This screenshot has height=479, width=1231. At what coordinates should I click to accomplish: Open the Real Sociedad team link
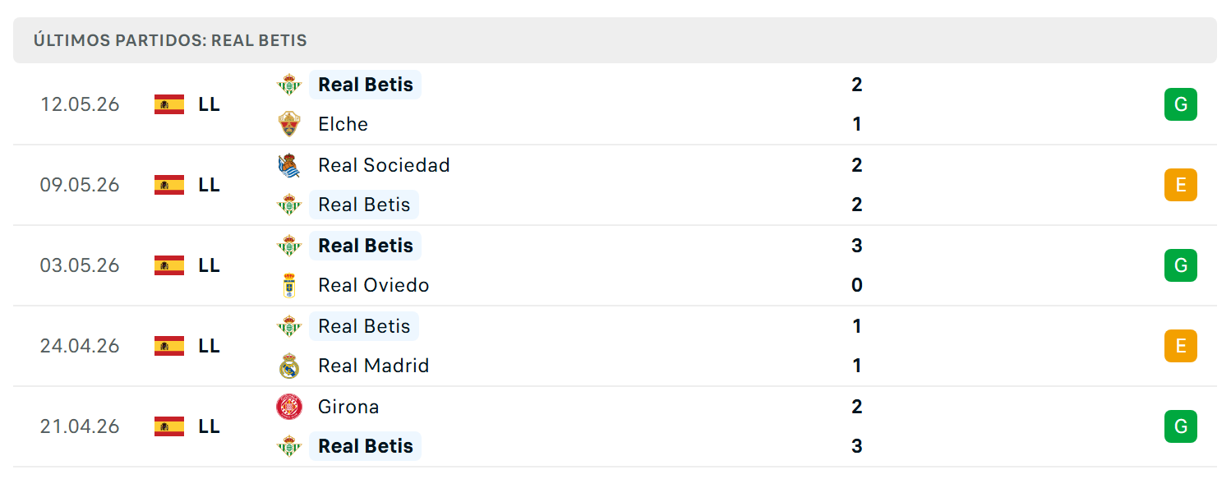coord(384,165)
